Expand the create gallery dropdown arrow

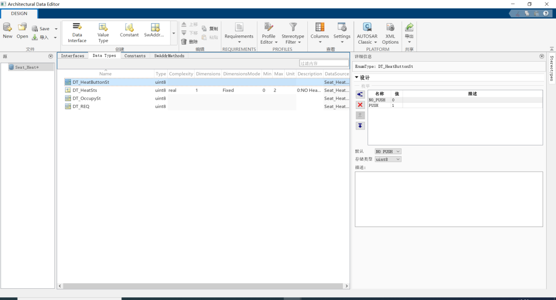pyautogui.click(x=174, y=33)
